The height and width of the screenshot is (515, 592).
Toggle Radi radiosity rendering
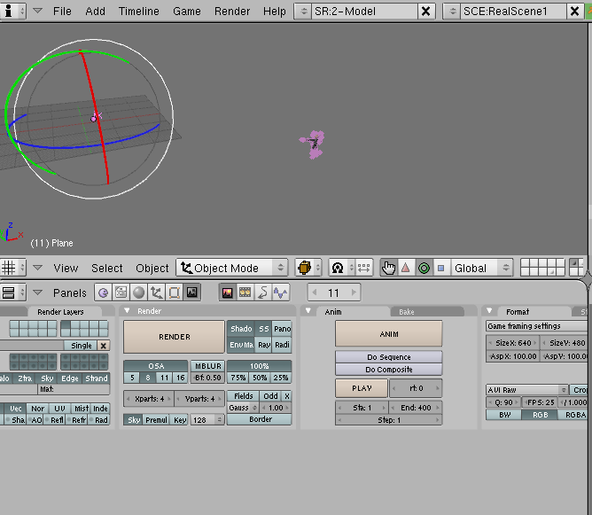[x=282, y=345]
